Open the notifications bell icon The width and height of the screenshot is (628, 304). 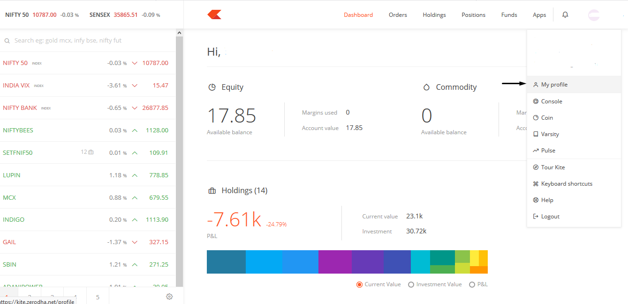[x=565, y=14]
